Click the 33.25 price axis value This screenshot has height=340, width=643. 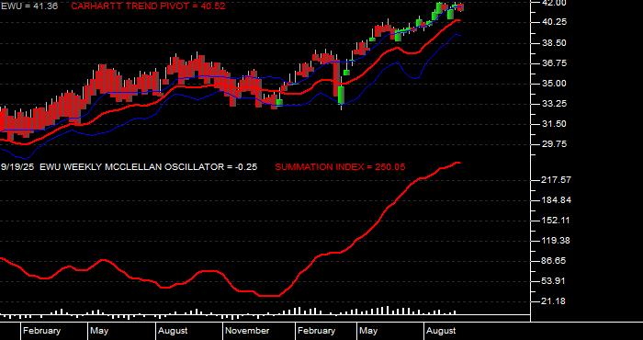pos(555,104)
